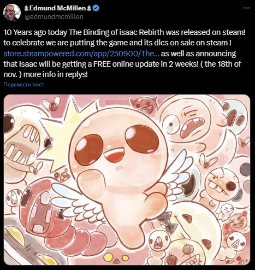Click Перевести пост to translate
Viewport: 255px width, 270px height.
tap(23, 85)
